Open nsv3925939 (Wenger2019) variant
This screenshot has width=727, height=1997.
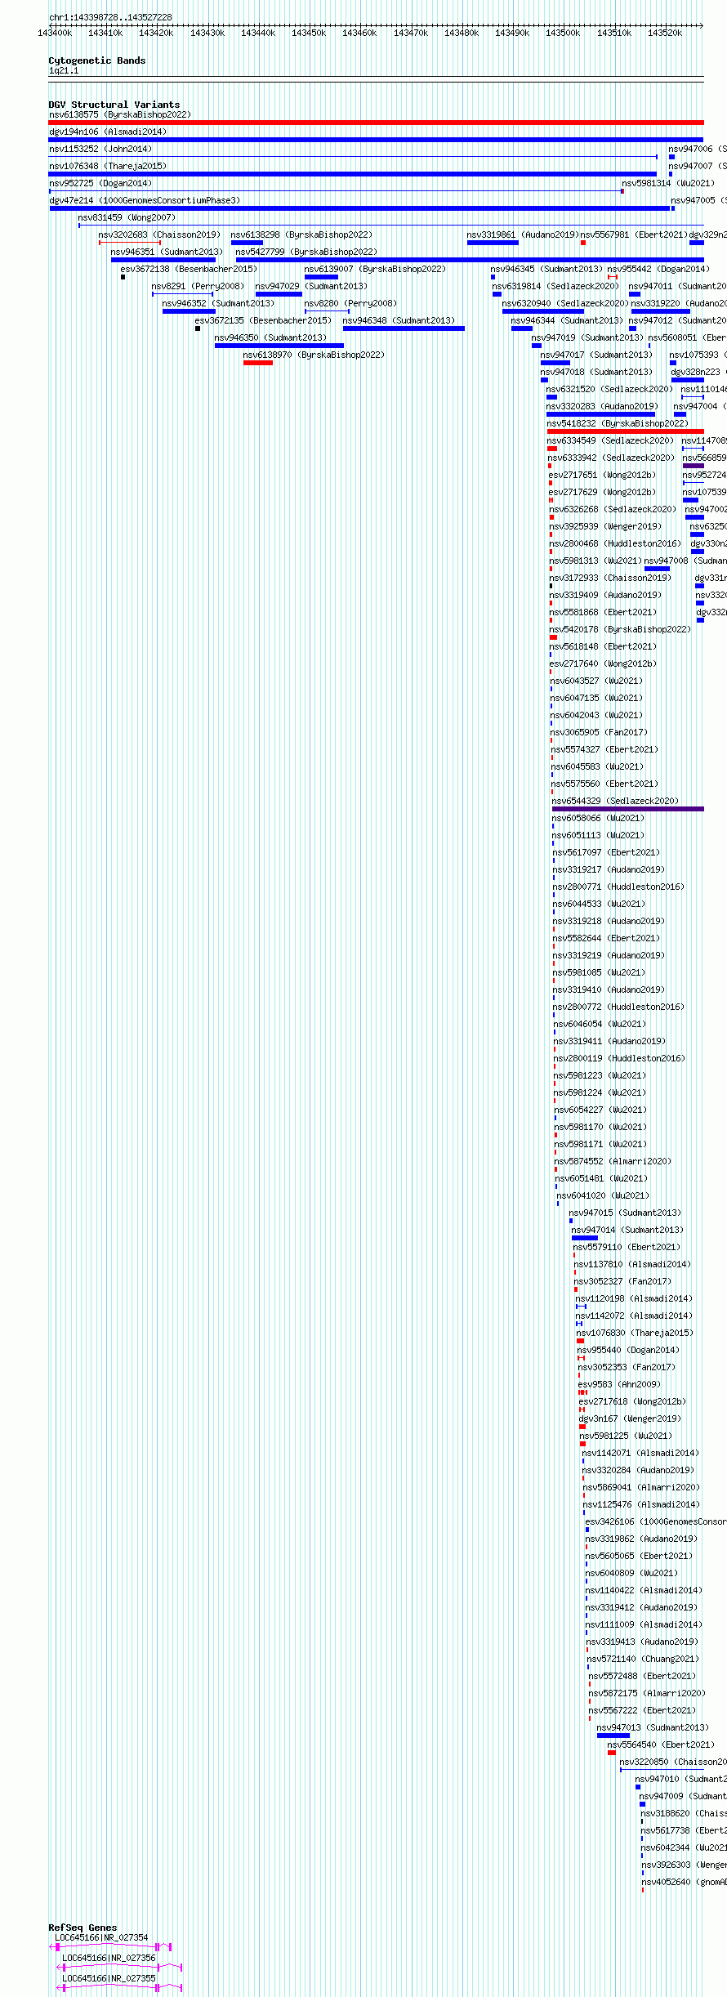coord(605,526)
